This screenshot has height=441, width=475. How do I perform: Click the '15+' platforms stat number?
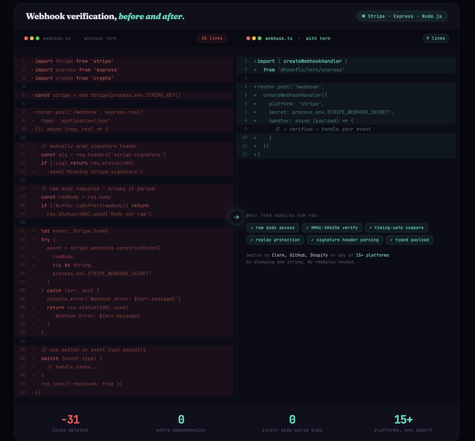403,419
